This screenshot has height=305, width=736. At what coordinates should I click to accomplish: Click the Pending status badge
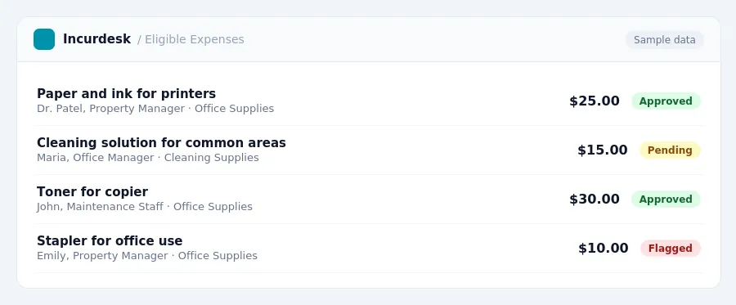[x=670, y=150]
